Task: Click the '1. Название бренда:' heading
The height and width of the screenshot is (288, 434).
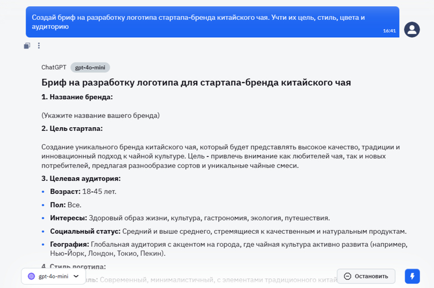Action: (x=77, y=97)
